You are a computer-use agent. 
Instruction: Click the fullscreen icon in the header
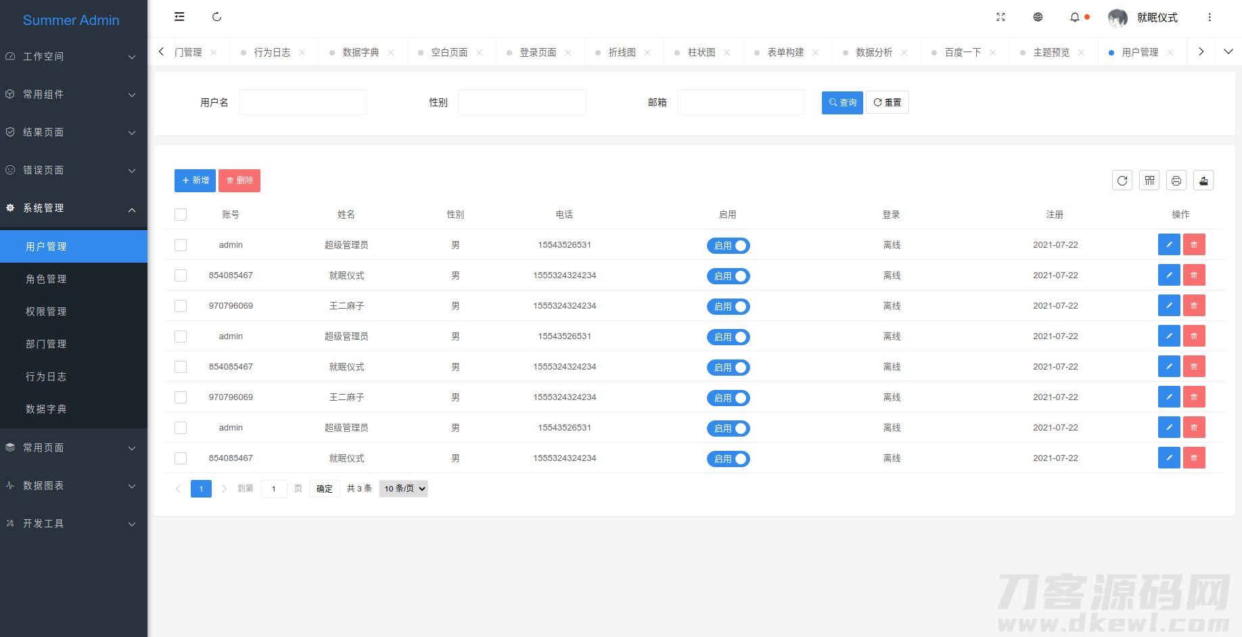click(x=1001, y=17)
